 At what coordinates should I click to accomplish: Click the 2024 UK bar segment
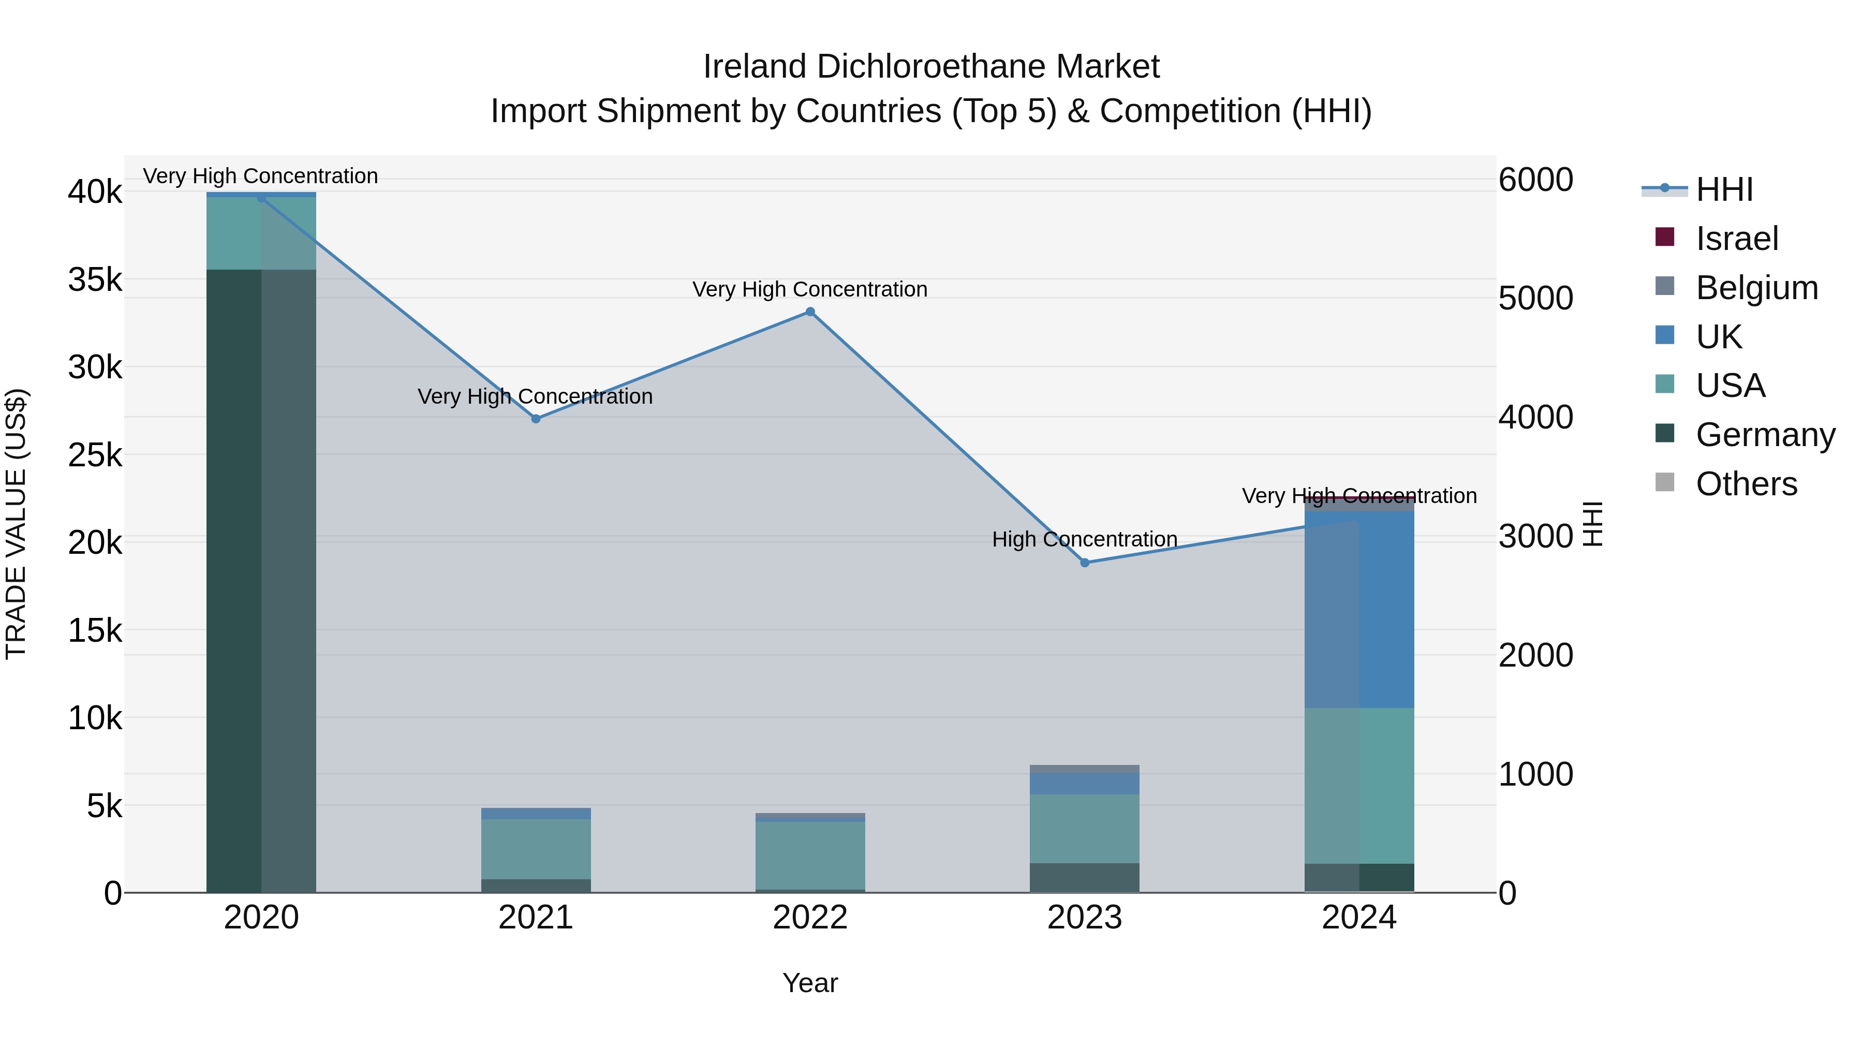pyautogui.click(x=1359, y=610)
